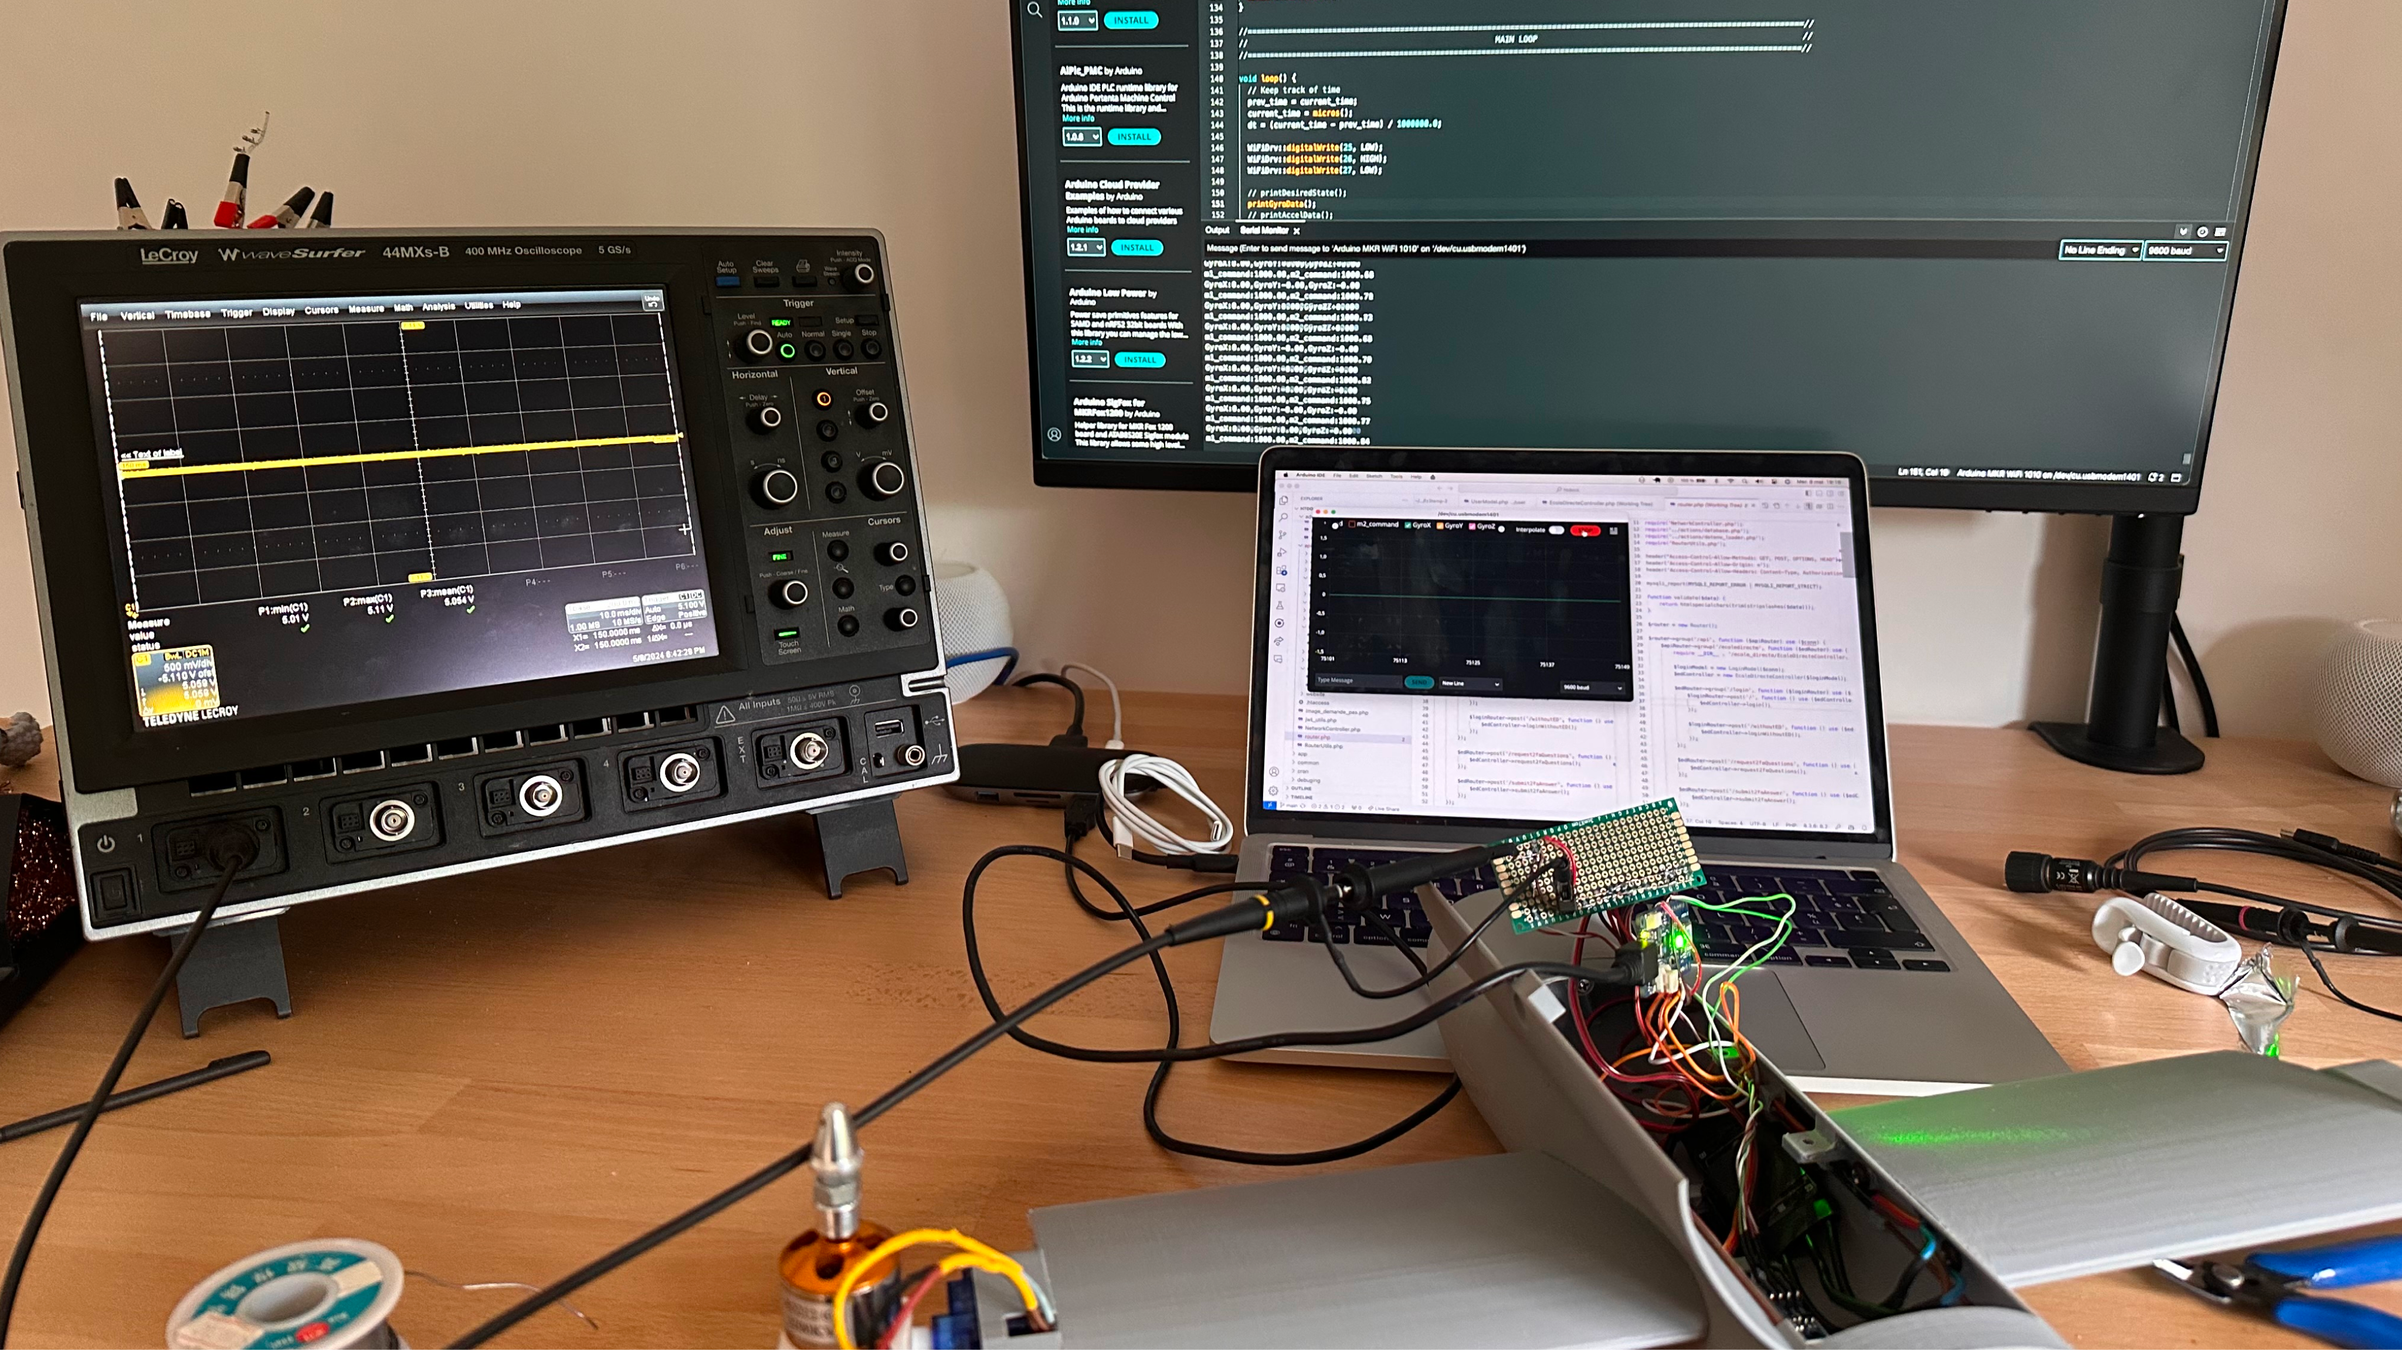2402x1350 pixels.
Task: Click the red STOP button in Serial Plotter
Action: (1585, 531)
